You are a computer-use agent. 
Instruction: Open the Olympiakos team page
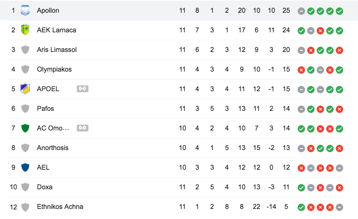pyautogui.click(x=55, y=69)
